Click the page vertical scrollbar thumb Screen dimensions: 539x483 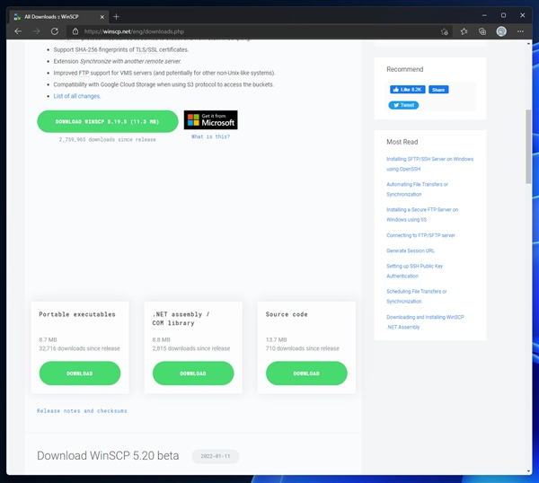pos(528,147)
